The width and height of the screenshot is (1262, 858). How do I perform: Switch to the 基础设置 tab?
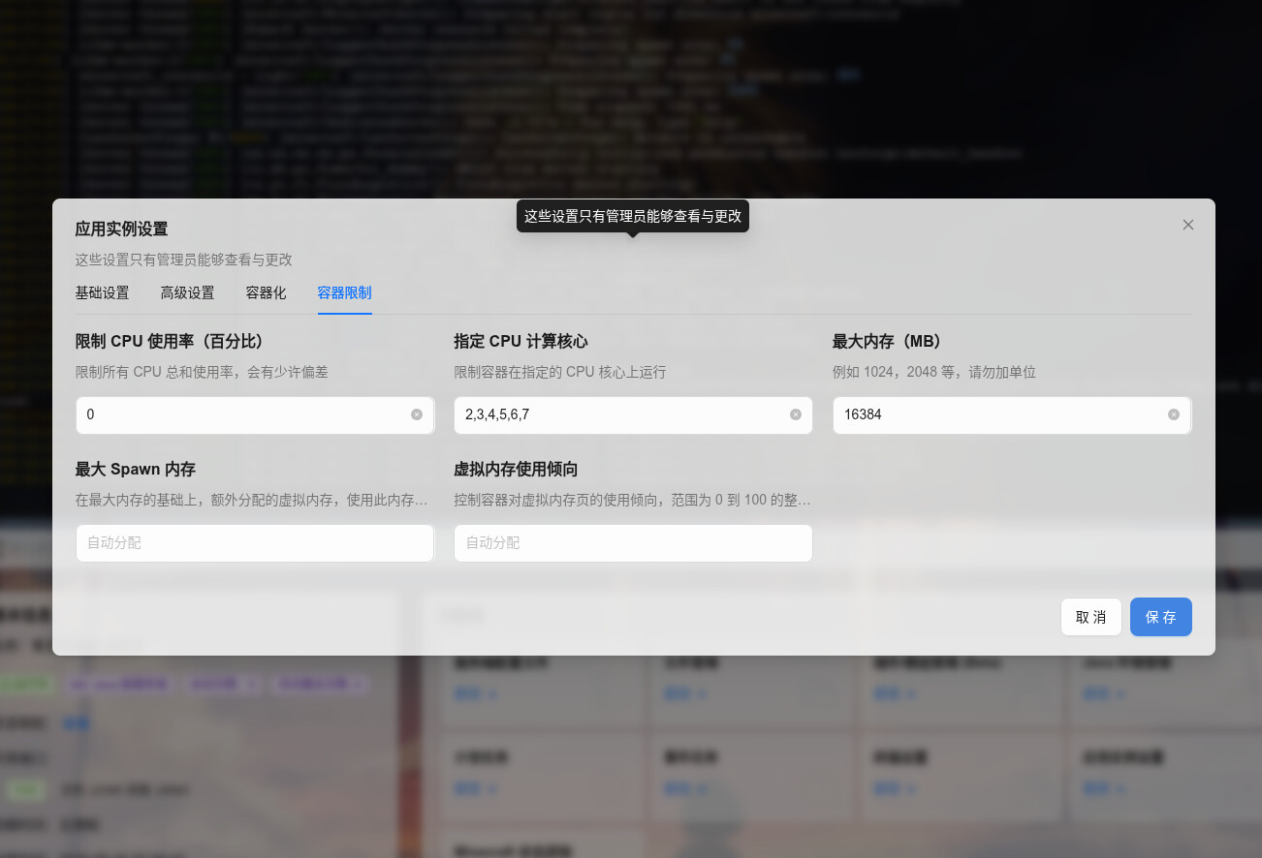[x=102, y=292]
